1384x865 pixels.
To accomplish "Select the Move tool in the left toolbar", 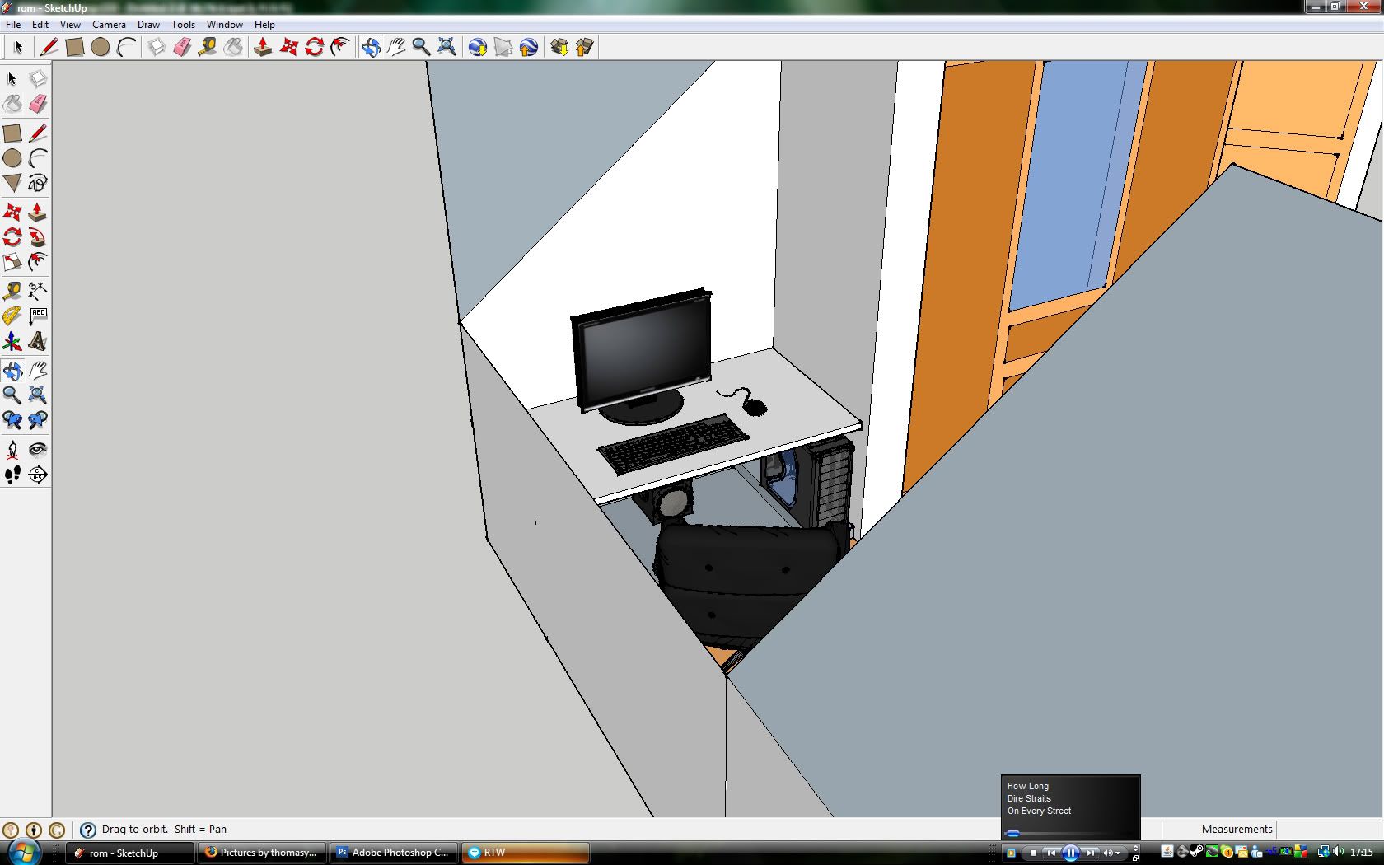I will point(12,213).
